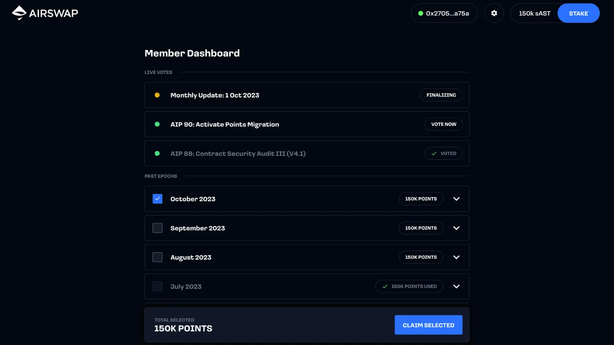Check the August 2023 epoch checkbox

(x=157, y=257)
